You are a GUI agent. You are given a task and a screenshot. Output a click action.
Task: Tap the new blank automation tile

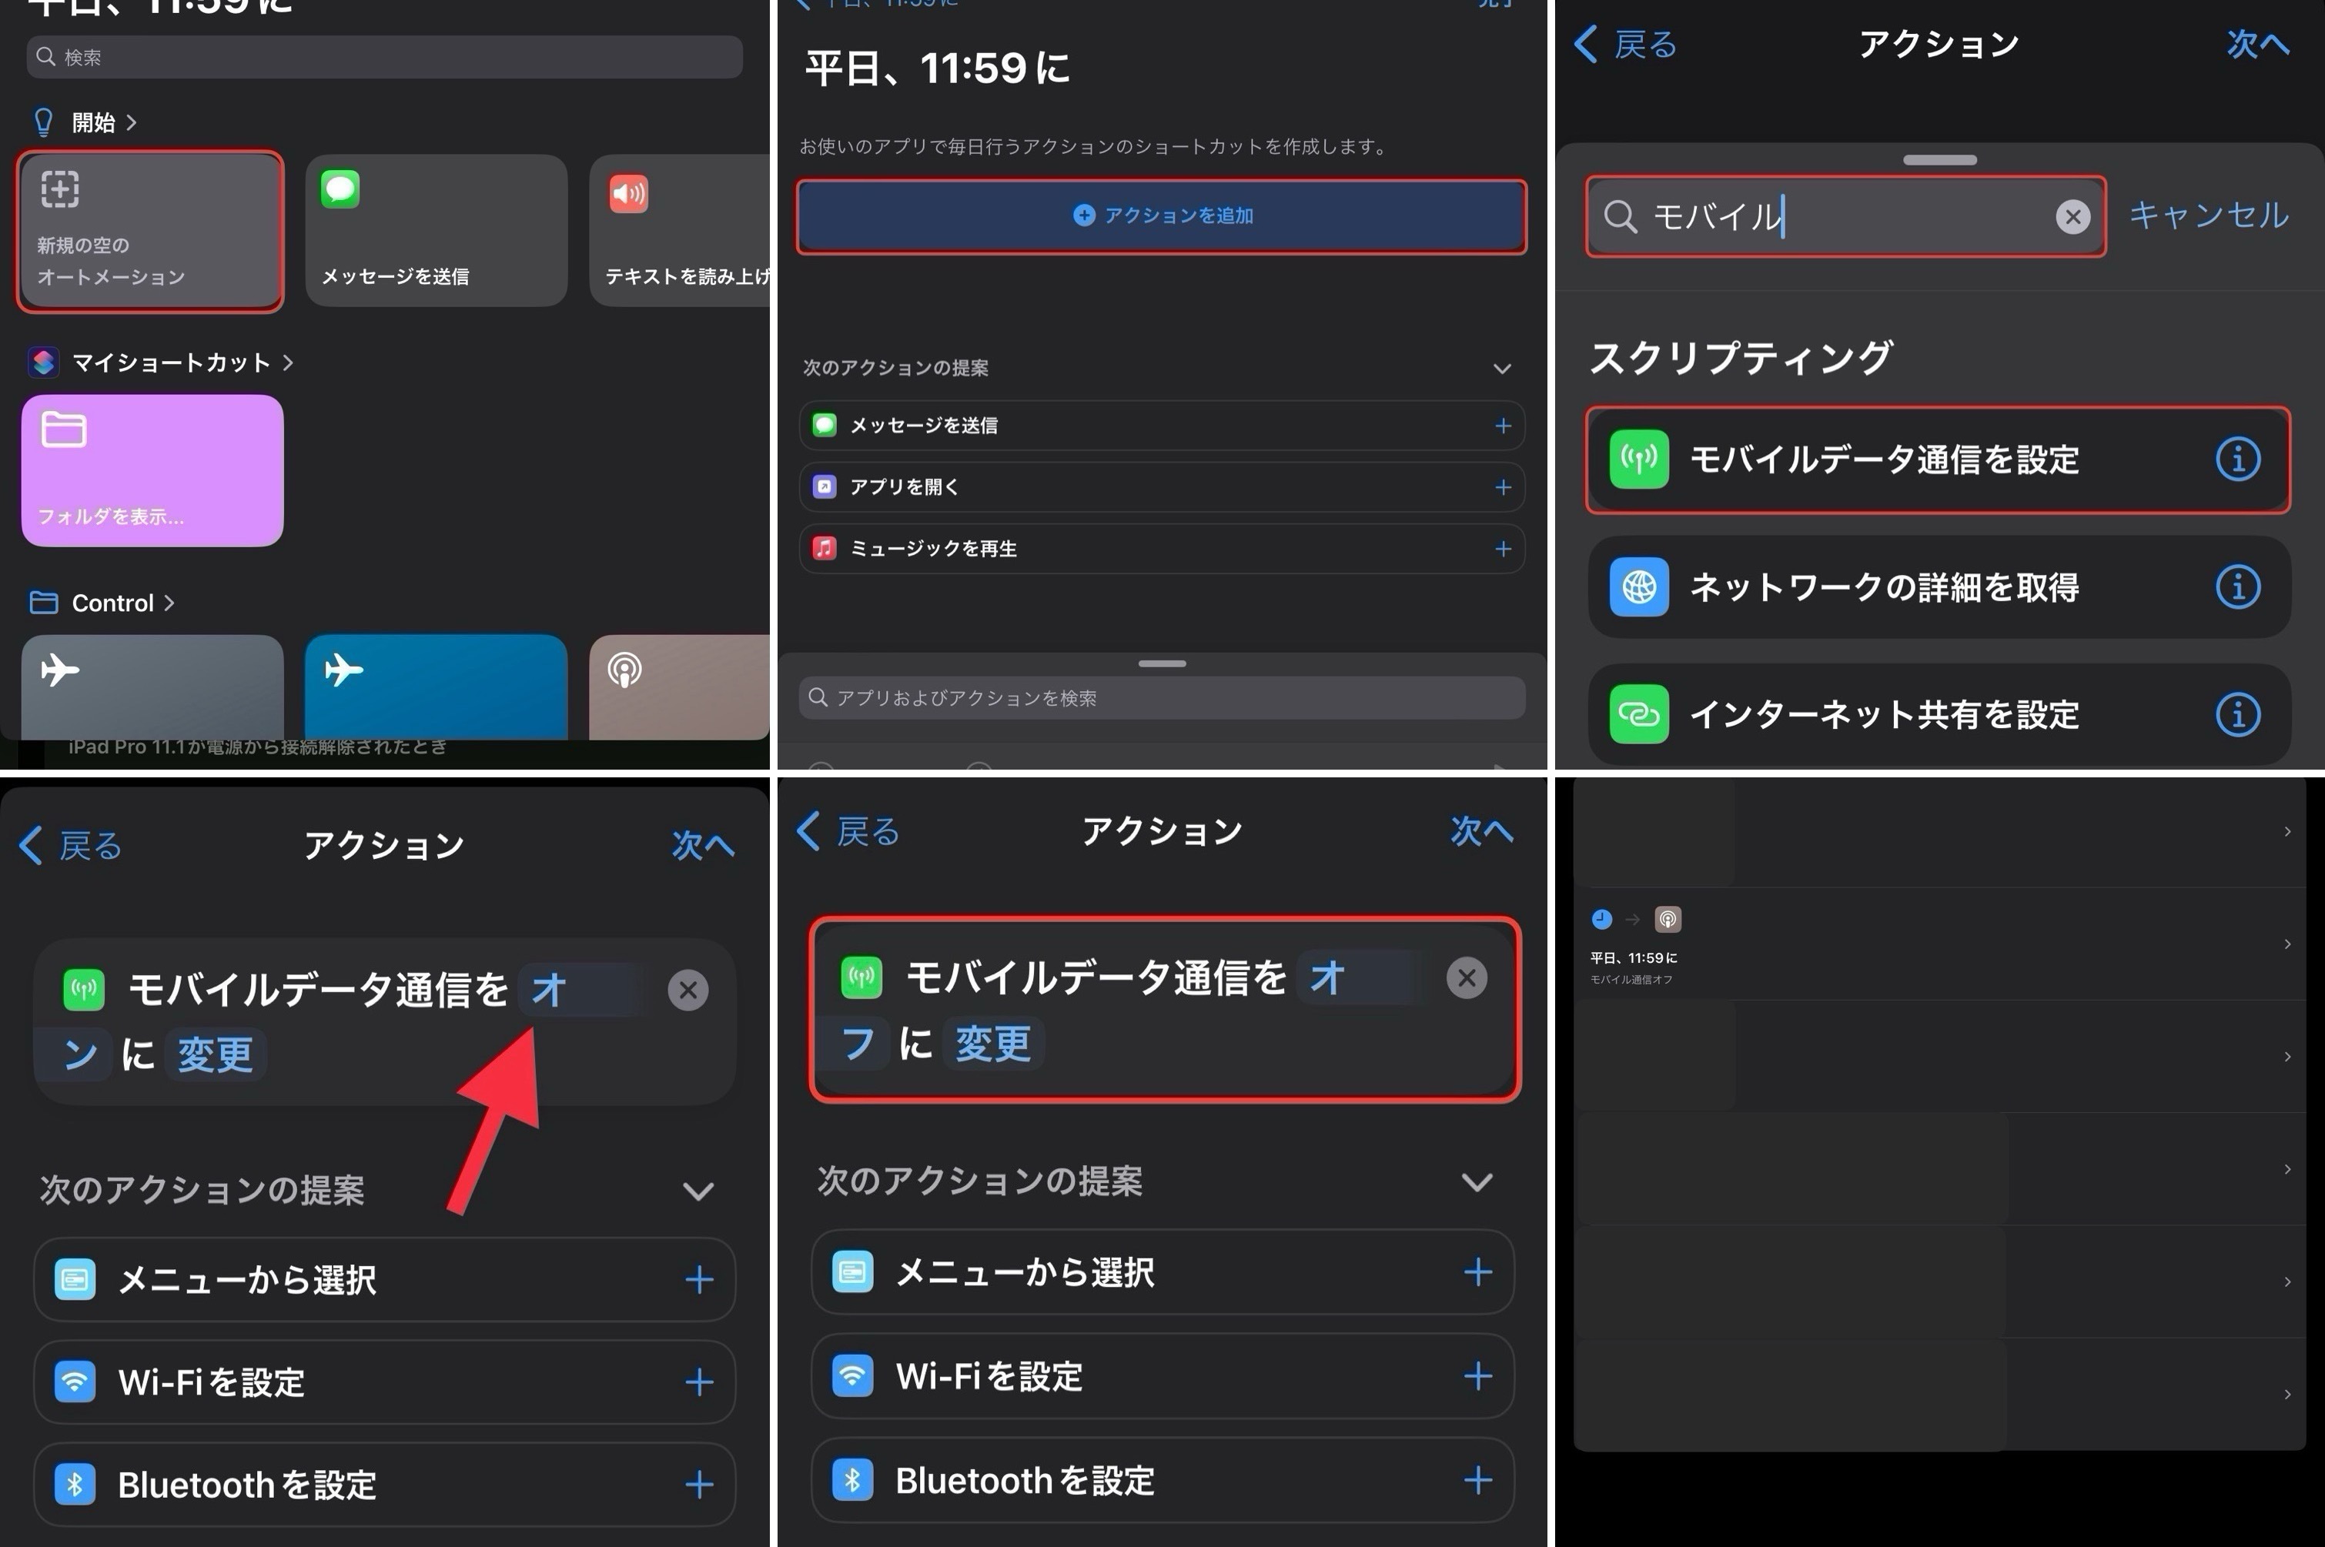151,232
